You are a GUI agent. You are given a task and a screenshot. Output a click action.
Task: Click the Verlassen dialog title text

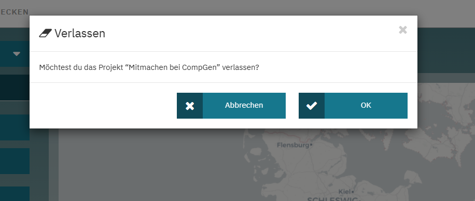click(80, 33)
